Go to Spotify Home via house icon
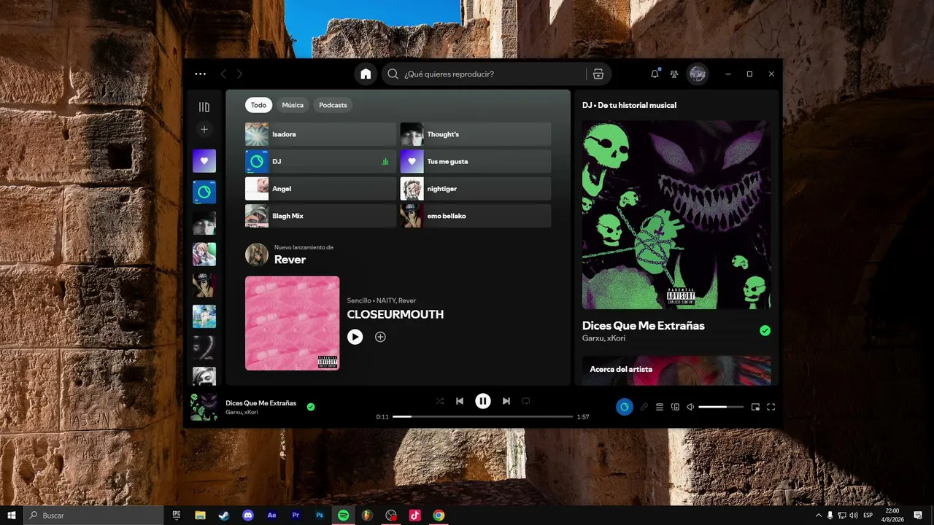 pyautogui.click(x=366, y=74)
